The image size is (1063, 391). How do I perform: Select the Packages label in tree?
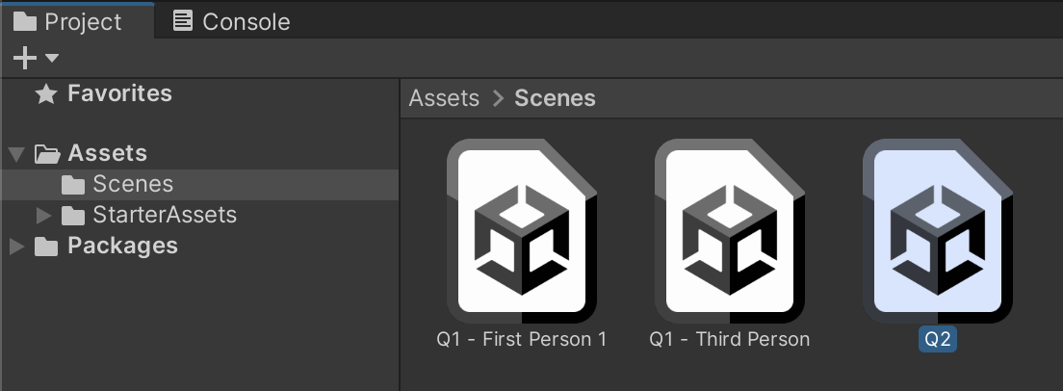(122, 247)
